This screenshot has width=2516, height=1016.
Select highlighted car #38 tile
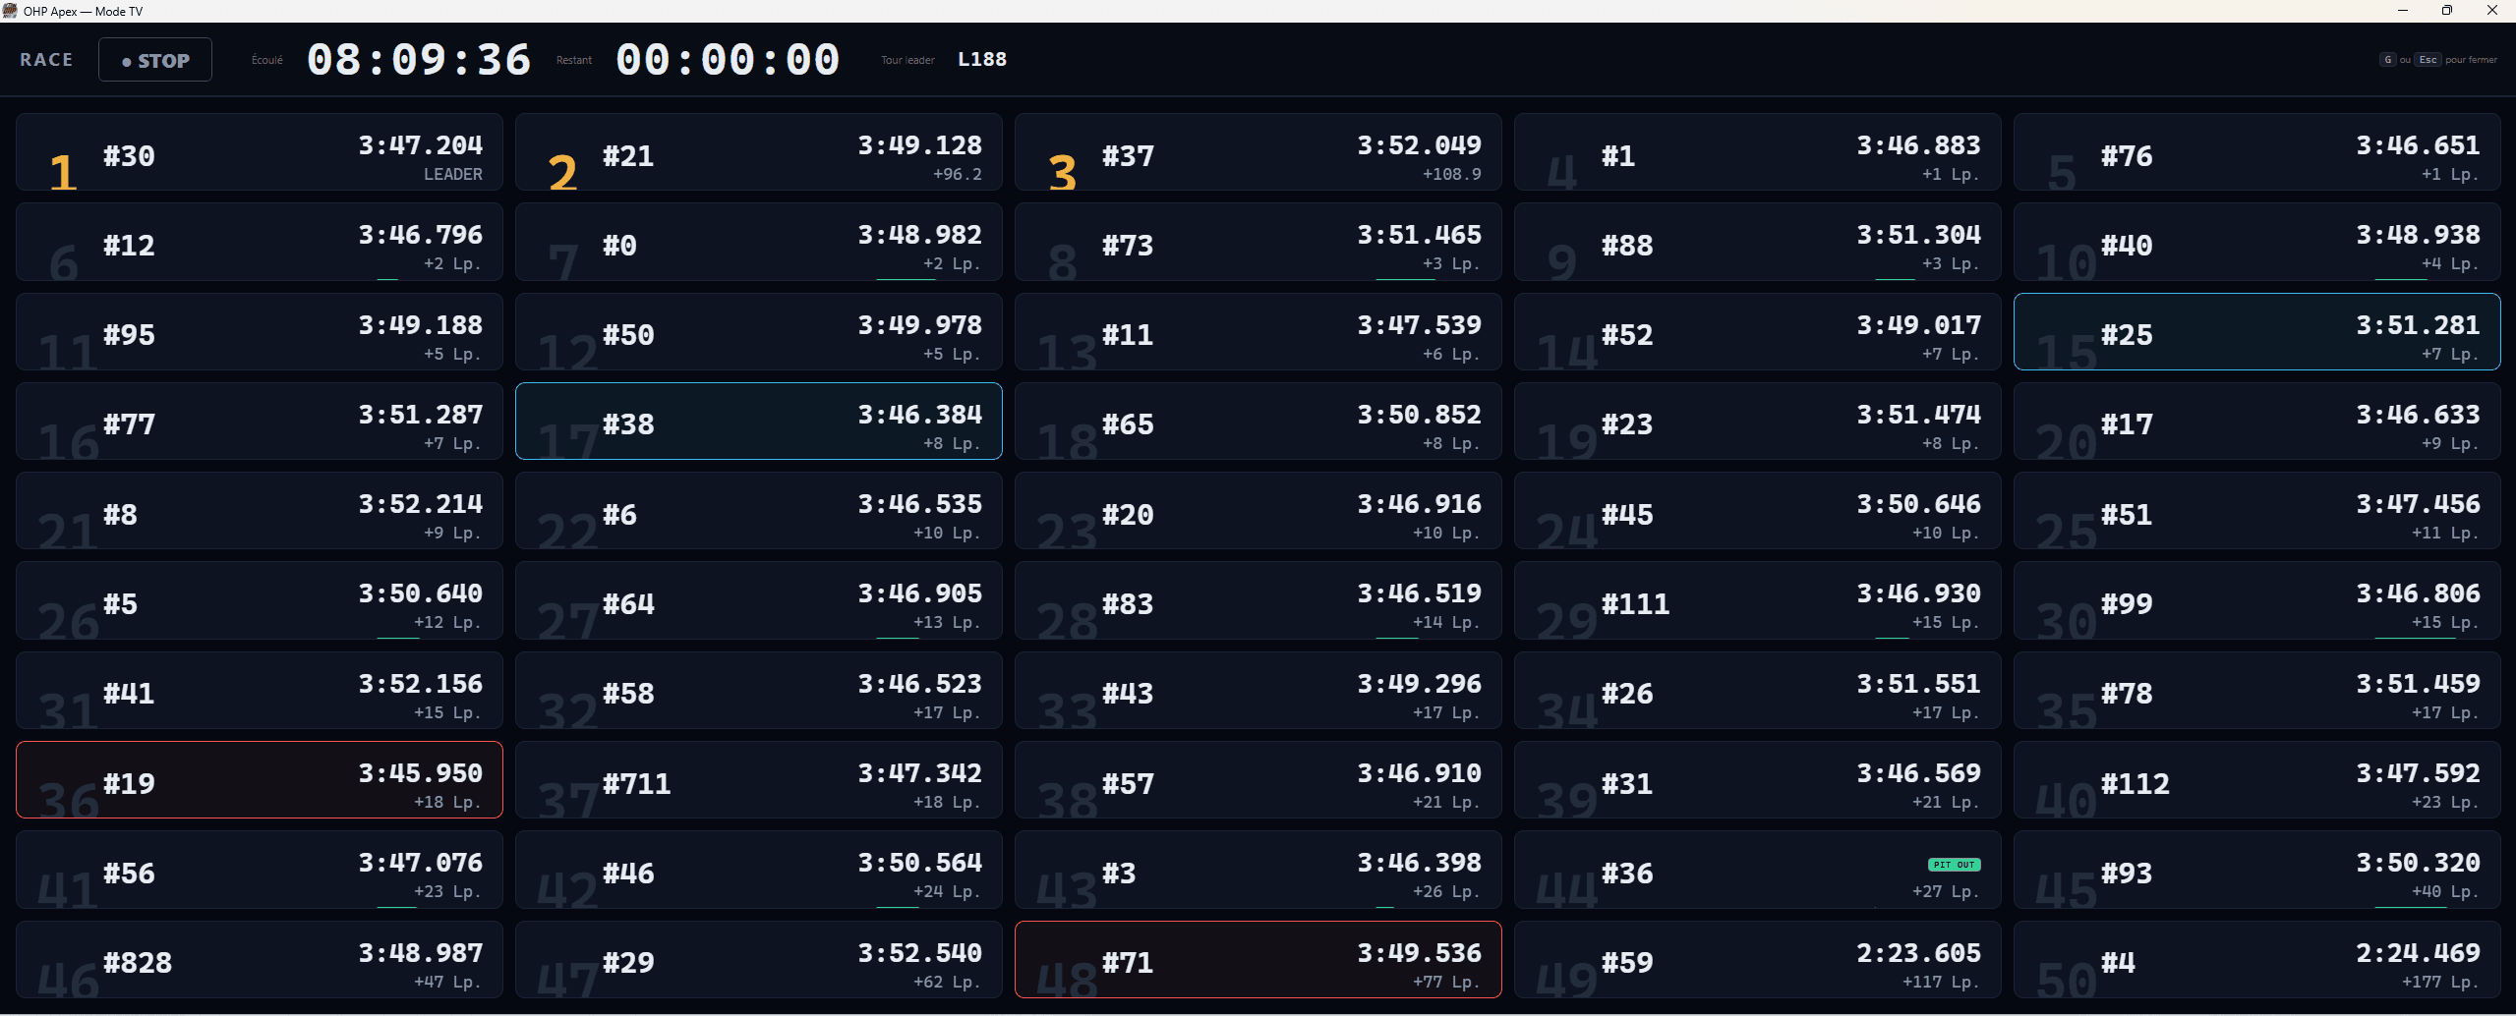759,422
